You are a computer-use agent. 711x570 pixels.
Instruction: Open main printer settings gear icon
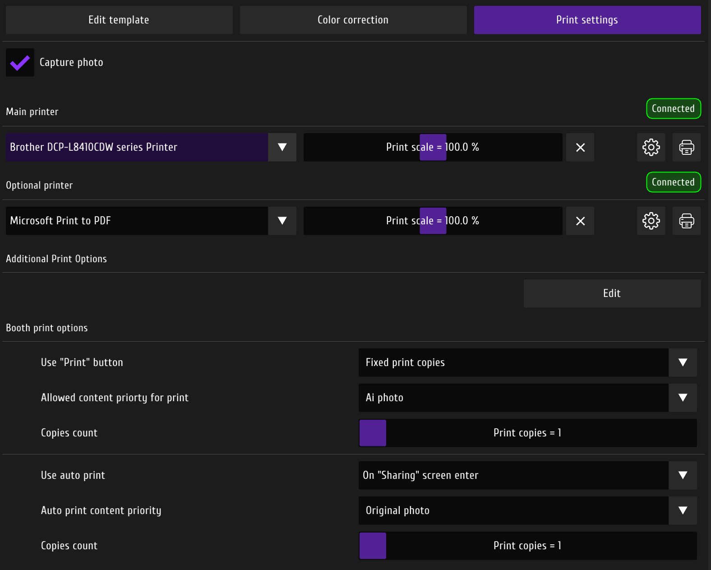point(651,147)
